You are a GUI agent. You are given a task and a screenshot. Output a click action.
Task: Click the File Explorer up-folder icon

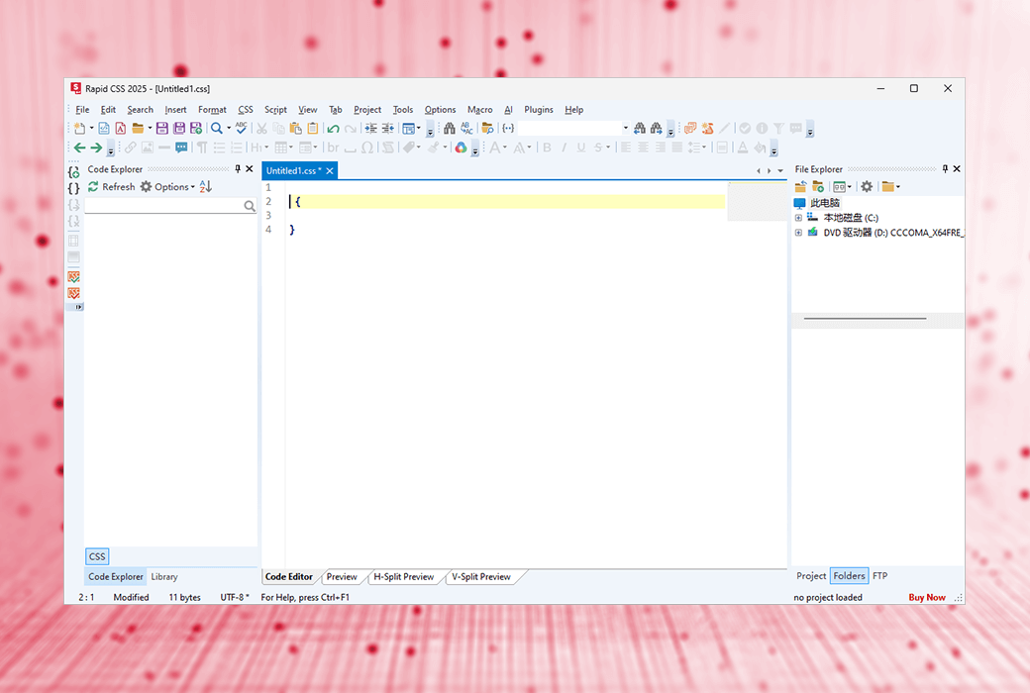(x=801, y=186)
